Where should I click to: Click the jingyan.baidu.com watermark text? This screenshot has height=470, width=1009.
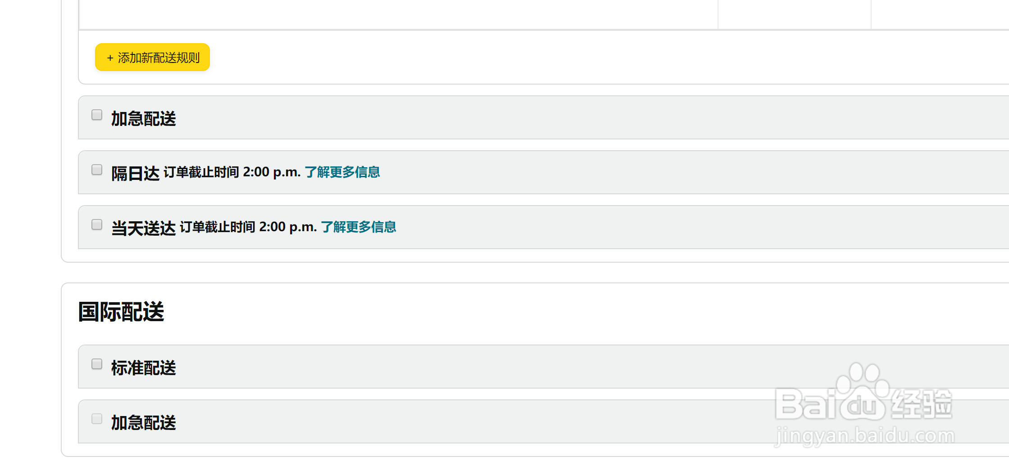pos(864,436)
